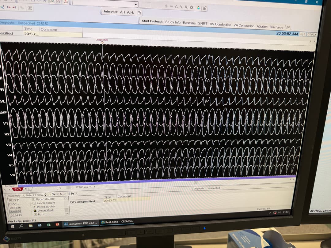The height and width of the screenshot is (248, 331).
Task: Click the circled X icon in the top toolbar
Action: tap(192, 7)
